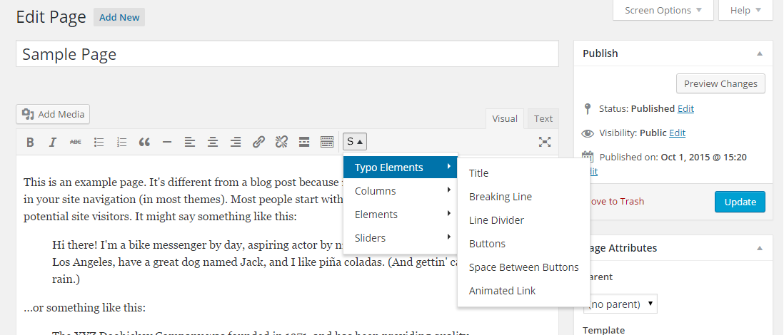The width and height of the screenshot is (784, 335).
Task: Switch to the Text editor tab
Action: coord(543,119)
